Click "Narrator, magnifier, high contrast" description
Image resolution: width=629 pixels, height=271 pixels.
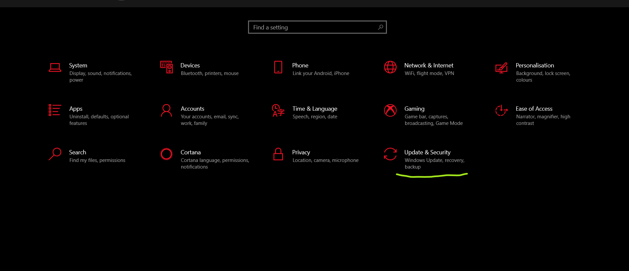tap(543, 120)
